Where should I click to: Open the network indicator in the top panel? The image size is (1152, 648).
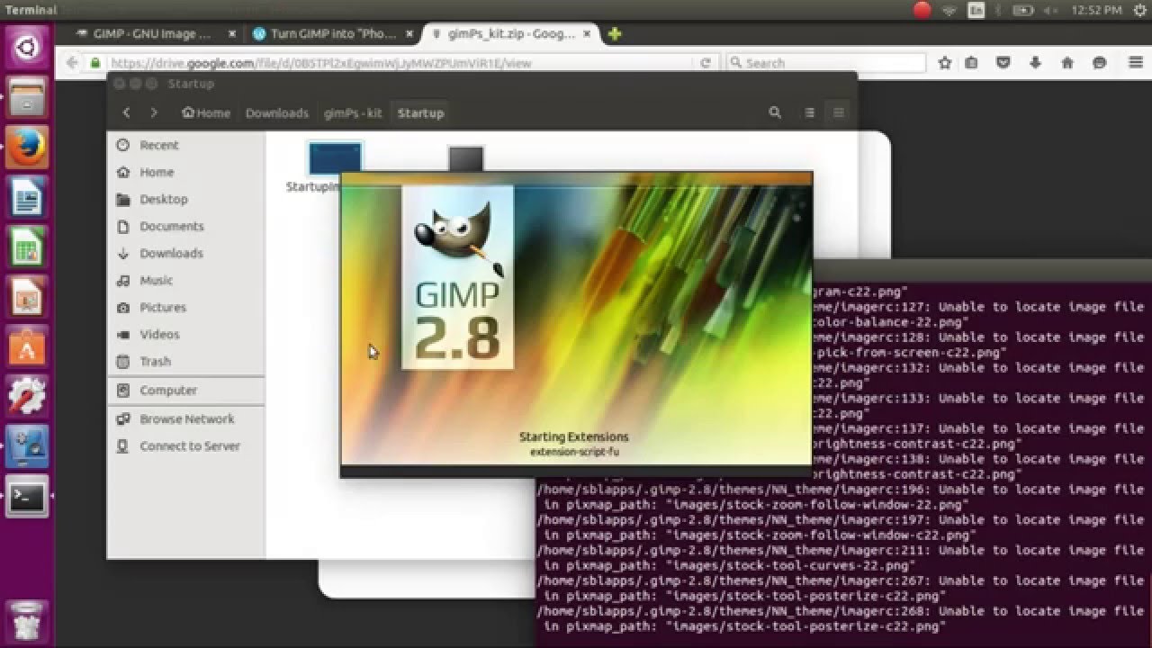949,10
